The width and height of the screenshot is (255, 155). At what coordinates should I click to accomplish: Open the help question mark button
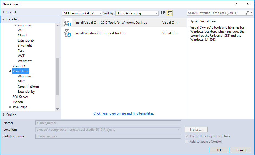tap(236, 4)
